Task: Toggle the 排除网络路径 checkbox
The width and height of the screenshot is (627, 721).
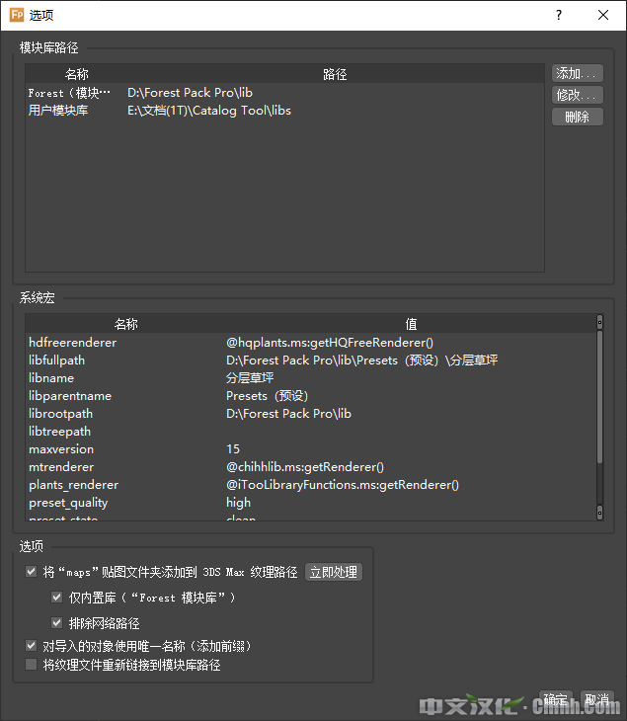Action: [57, 623]
